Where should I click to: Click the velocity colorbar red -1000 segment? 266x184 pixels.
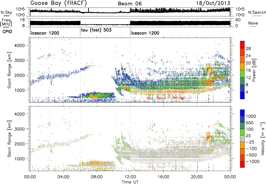coord(242,164)
